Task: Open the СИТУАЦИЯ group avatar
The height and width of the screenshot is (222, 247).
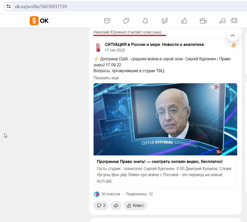Action: coord(98,47)
